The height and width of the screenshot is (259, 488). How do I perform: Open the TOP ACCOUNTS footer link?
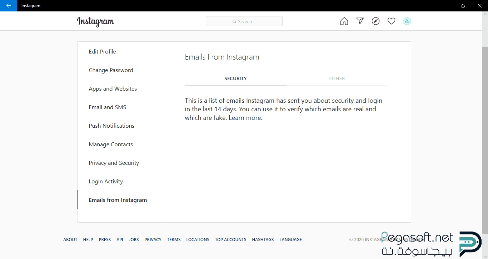point(230,240)
